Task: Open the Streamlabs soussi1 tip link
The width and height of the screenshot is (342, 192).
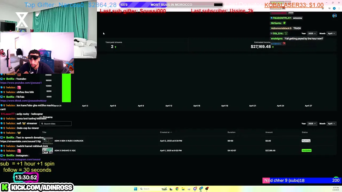Action: pyautogui.click(x=21, y=141)
